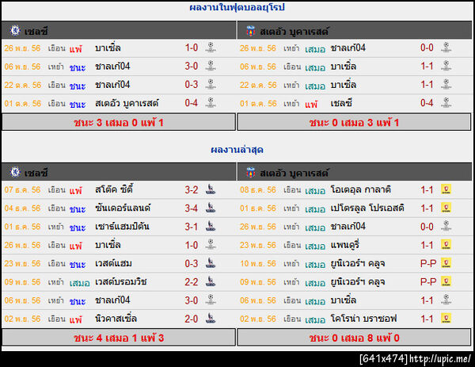
Task: Click the team name เซาธ์แฮมป์ตัน
Action: (x=122, y=227)
